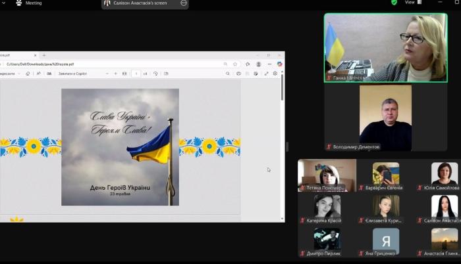Select Анастасія Глинк's participant tile
The height and width of the screenshot is (264, 461).
[439, 242]
